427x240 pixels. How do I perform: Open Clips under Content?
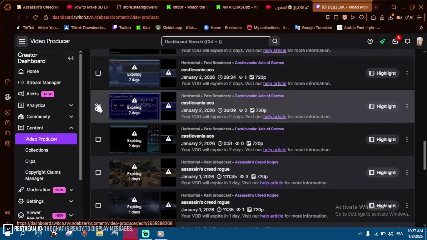coord(30,161)
